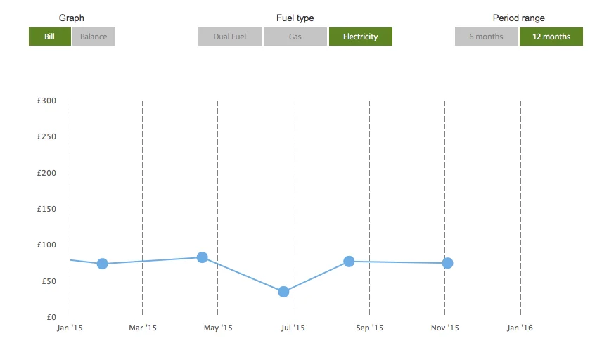Image resolution: width=609 pixels, height=341 pixels.
Task: Click the £200 y-axis label
Action: click(46, 173)
